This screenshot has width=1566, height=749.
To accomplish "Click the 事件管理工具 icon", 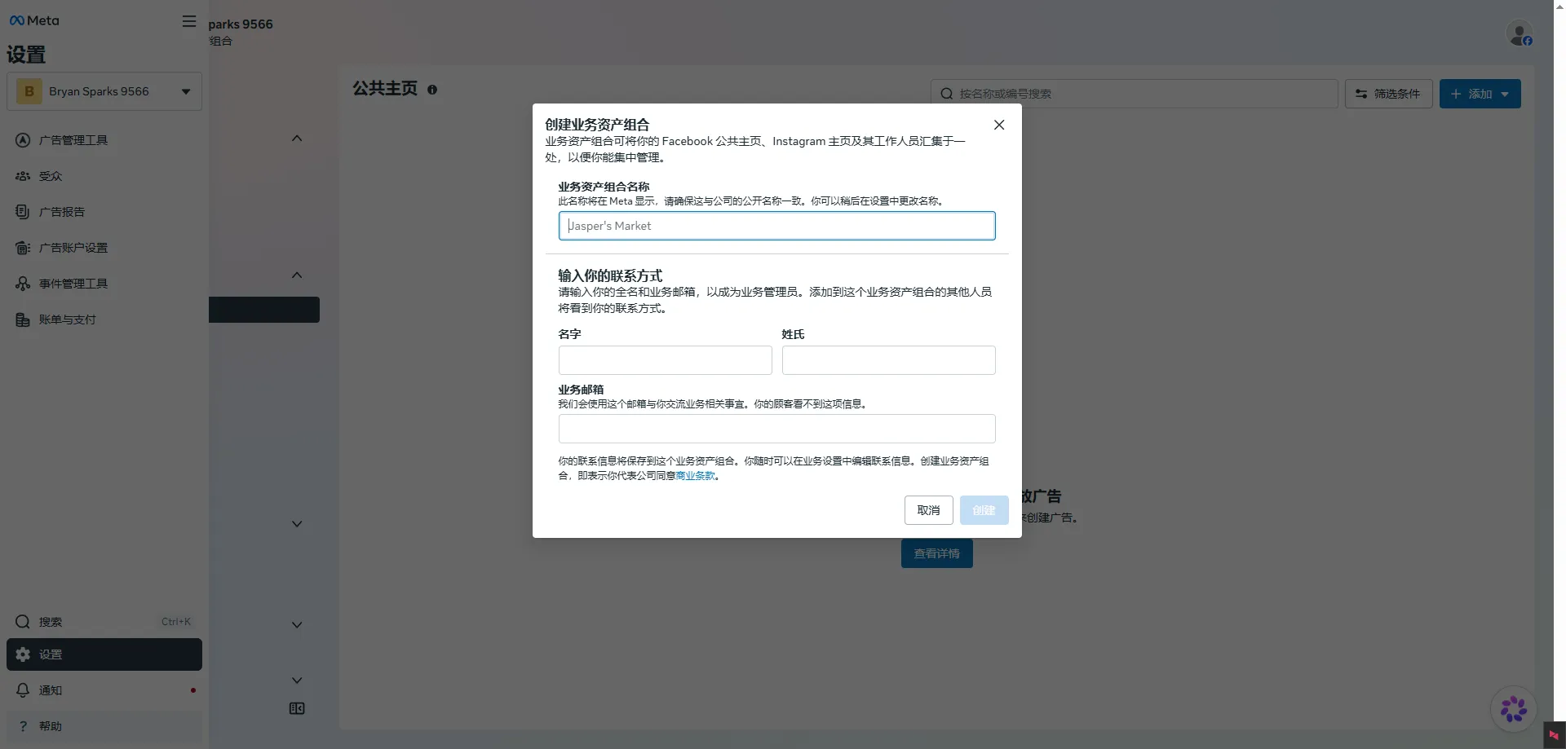I will pyautogui.click(x=23, y=284).
